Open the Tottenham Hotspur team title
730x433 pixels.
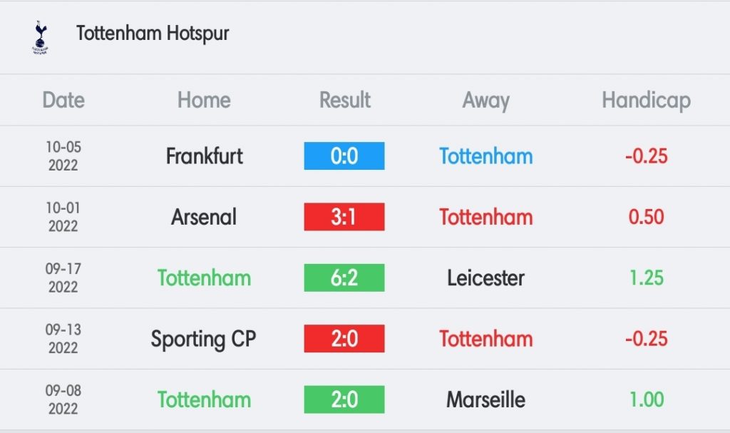click(x=153, y=34)
